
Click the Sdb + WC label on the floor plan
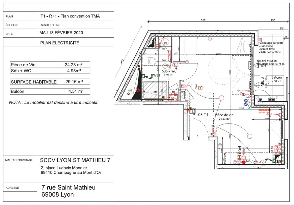(169, 71)
